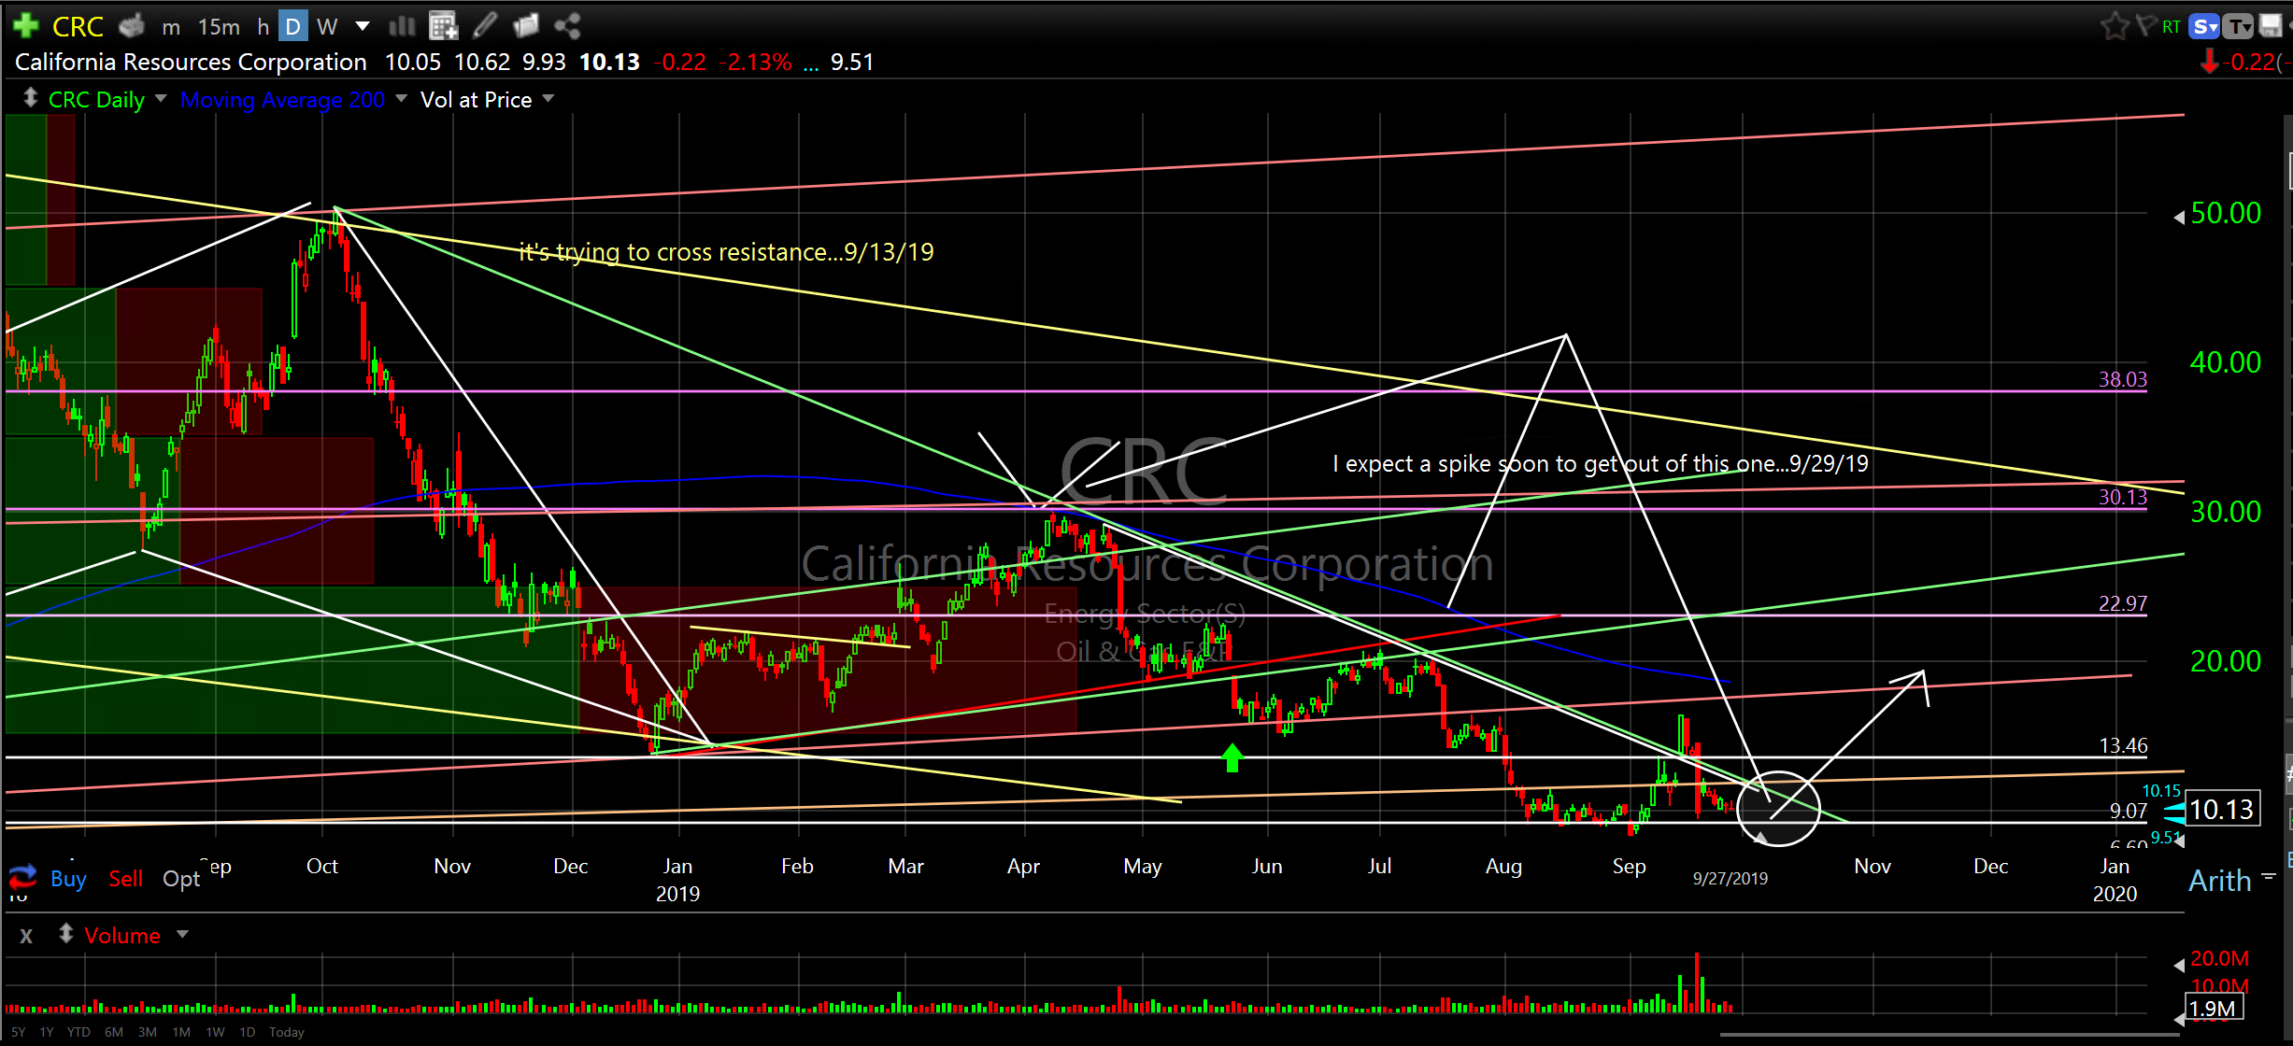Click the red Sell button
This screenshot has height=1046, width=2293.
[x=125, y=879]
